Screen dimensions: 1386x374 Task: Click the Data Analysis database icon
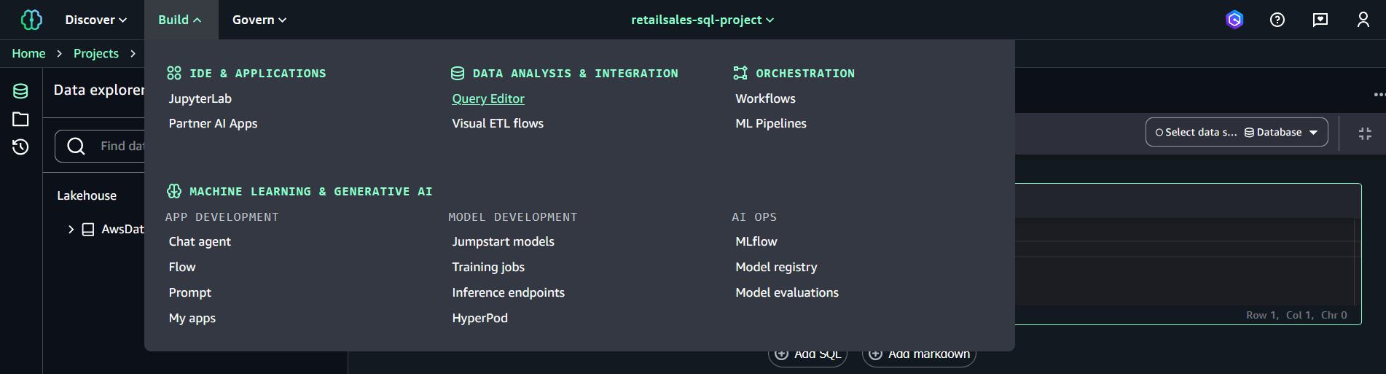(458, 73)
